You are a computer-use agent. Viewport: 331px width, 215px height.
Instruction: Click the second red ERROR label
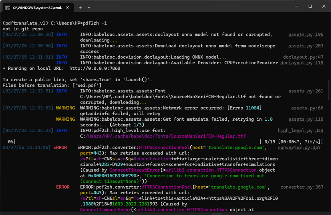coord(63,187)
